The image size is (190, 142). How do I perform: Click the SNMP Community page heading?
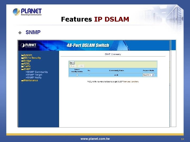tap(113, 54)
